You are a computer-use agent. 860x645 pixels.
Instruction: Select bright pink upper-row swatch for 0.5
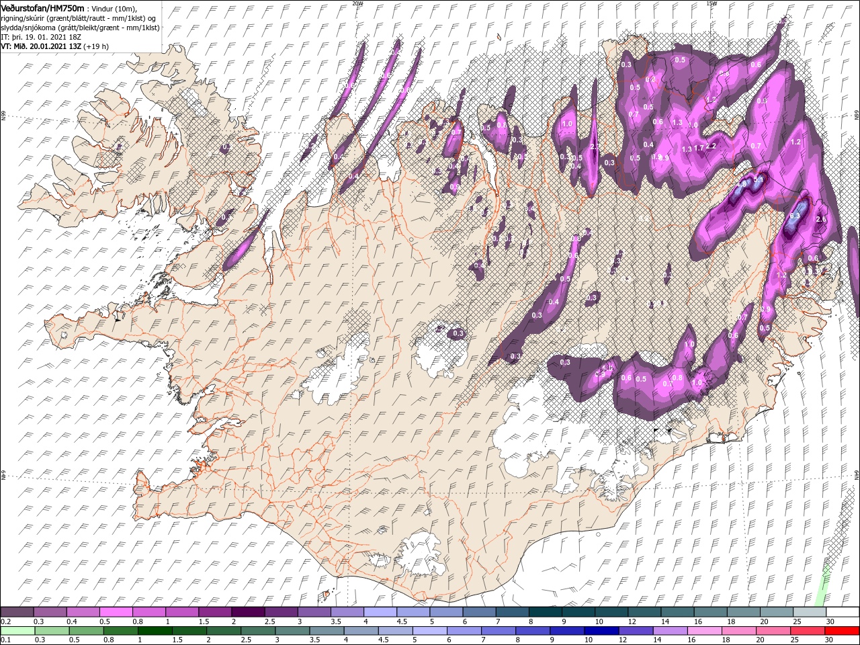[116, 611]
